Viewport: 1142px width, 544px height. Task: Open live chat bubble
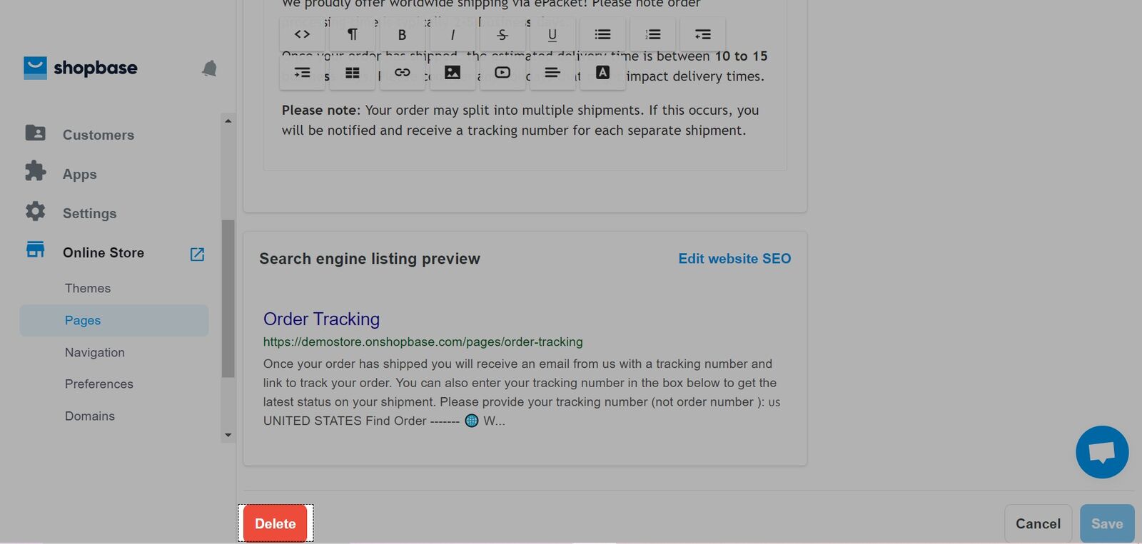pos(1102,452)
